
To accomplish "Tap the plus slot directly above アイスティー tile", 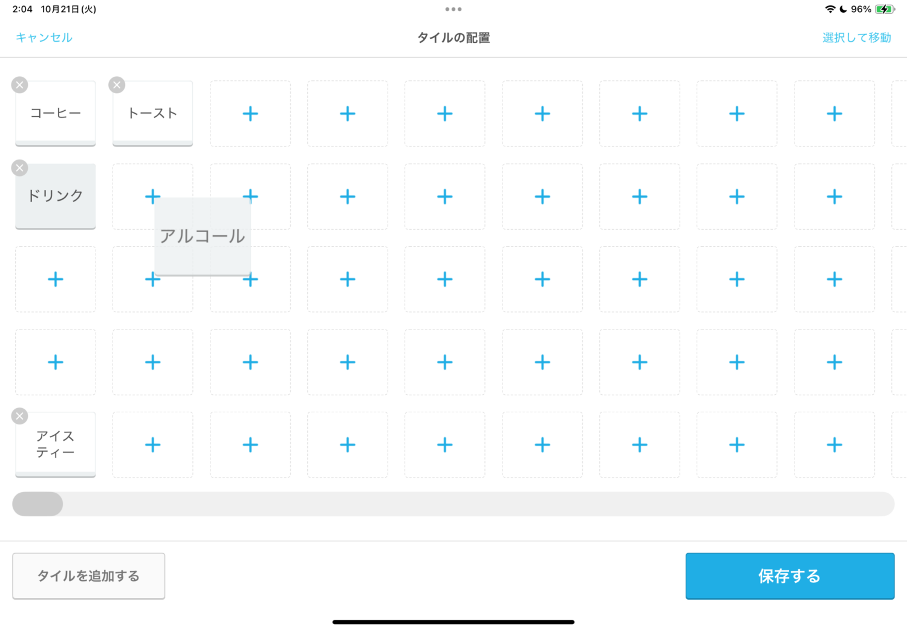I will 56,362.
